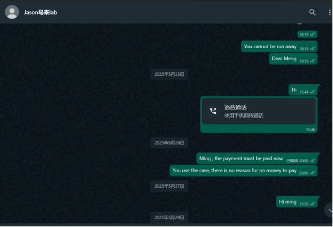The image size is (333, 227).
Task: Select "You use the case" message bubble
Action: pyautogui.click(x=243, y=170)
